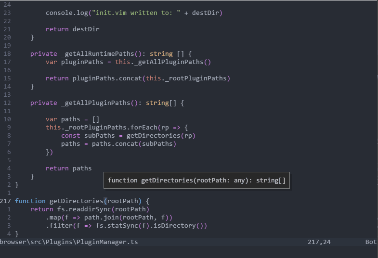Click 'return pluginPaths.concat' line
This screenshot has width=378, height=258.
tap(138, 78)
